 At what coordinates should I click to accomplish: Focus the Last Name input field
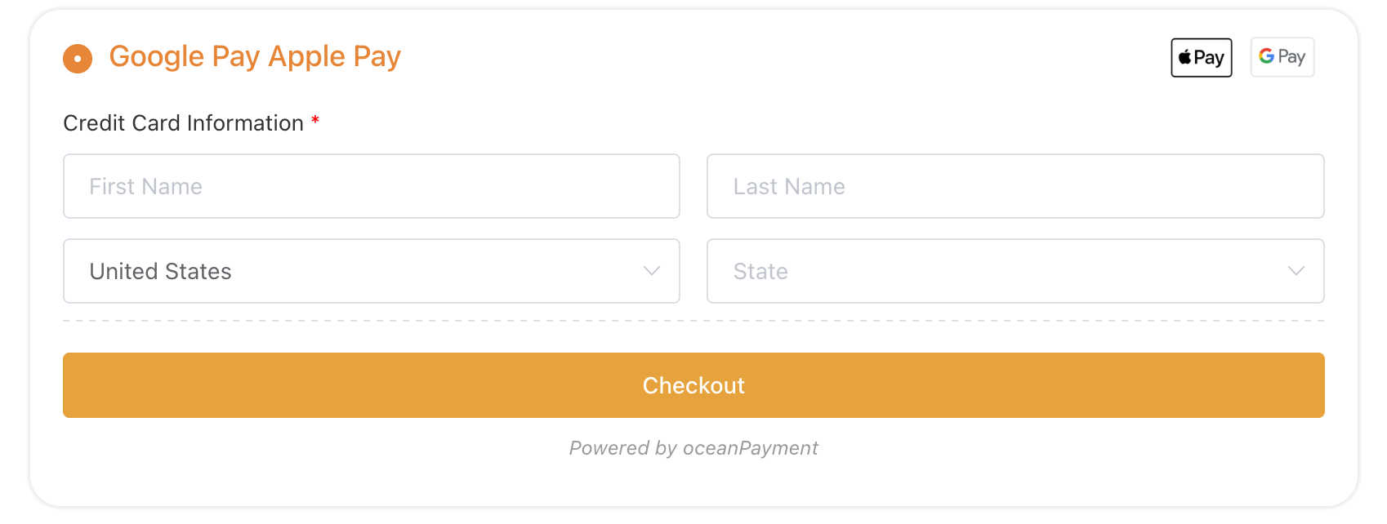tap(1015, 186)
